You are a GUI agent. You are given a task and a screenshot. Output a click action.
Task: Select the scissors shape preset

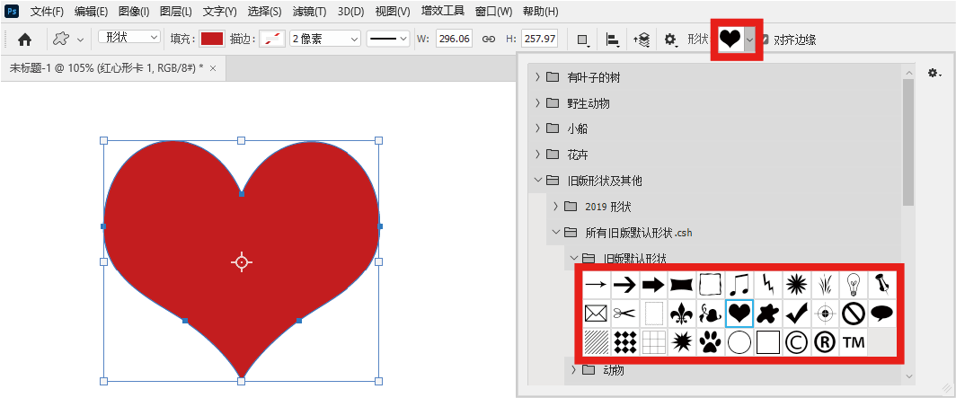pyautogui.click(x=624, y=314)
